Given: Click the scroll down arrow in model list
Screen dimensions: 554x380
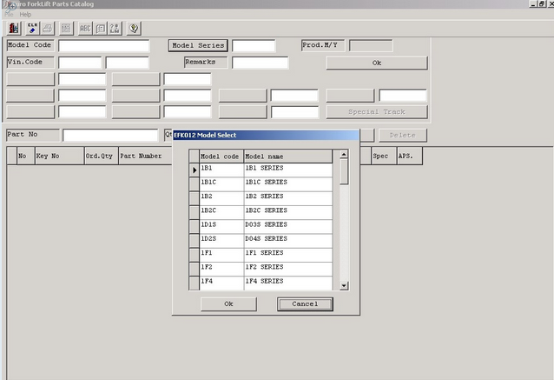Looking at the screenshot, I should (x=344, y=285).
